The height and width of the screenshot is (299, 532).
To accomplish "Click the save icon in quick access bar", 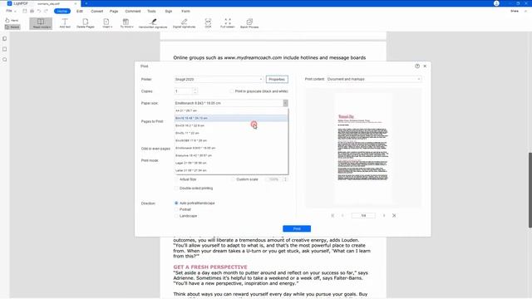I will 25,11.
